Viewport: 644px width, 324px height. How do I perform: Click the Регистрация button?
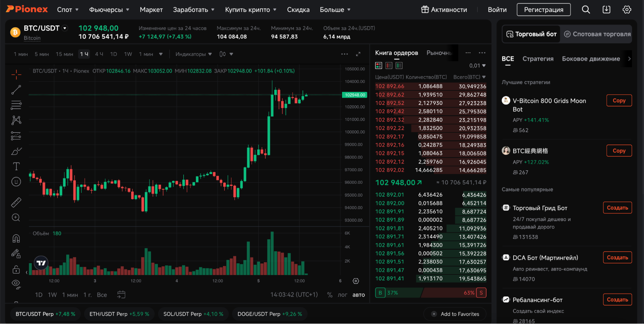[x=543, y=10]
